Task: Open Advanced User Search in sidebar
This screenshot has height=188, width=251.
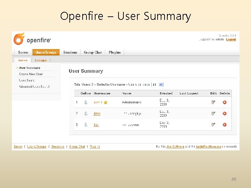Action: [x=34, y=86]
